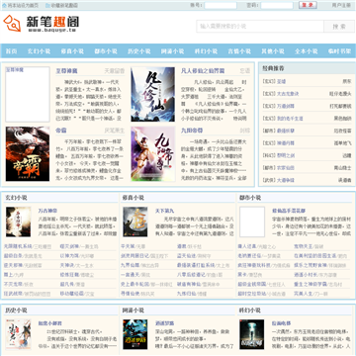
Task: Open 九炼归仙 in the 修真小说 list
Action: coord(186,294)
